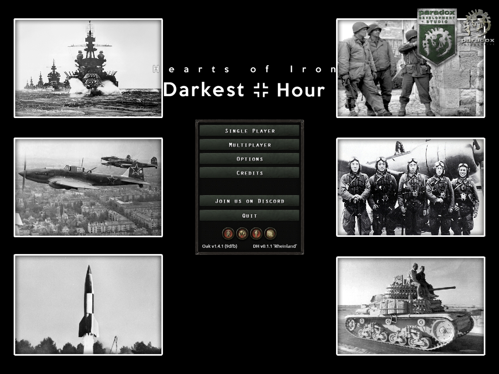Click the DH v0.1.1 'Rheinland' version text

[275, 246]
